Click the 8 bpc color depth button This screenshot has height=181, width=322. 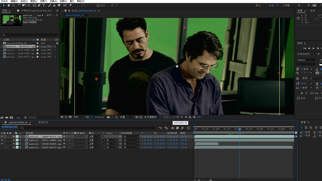(18, 118)
